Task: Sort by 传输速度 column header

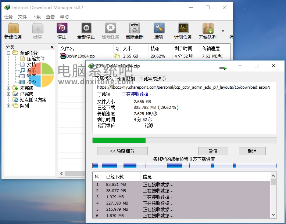Action: point(215,48)
